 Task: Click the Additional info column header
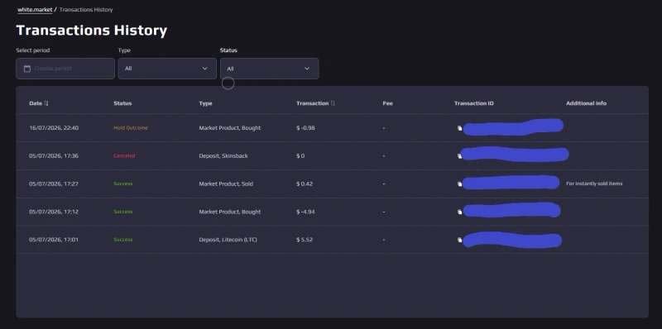(x=586, y=103)
